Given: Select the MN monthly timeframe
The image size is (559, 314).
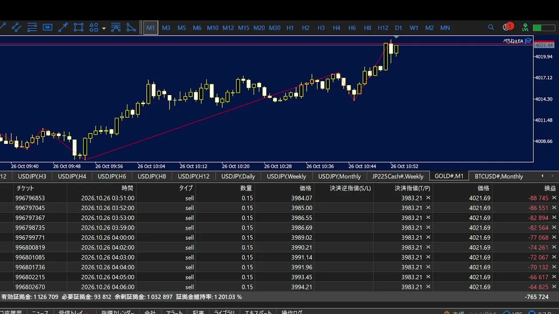Looking at the screenshot, I should (445, 27).
